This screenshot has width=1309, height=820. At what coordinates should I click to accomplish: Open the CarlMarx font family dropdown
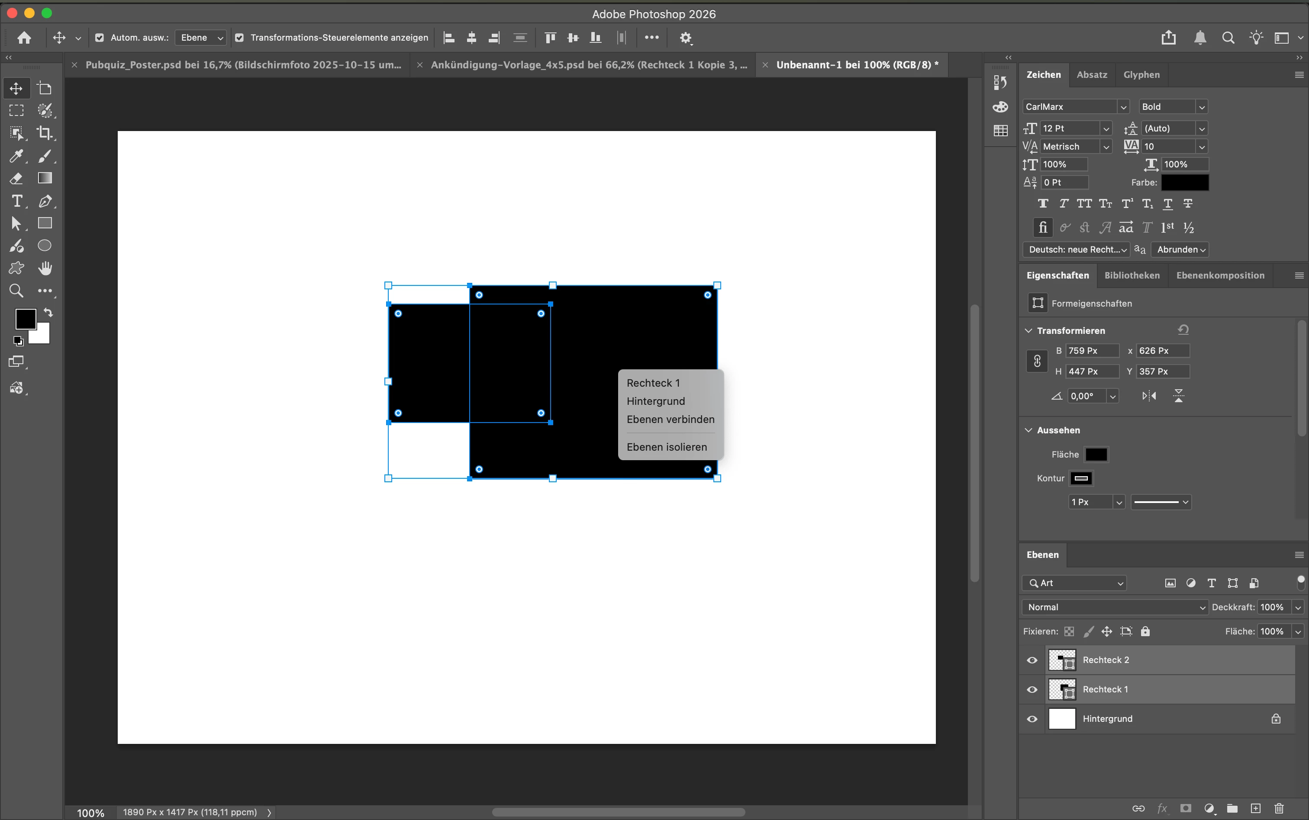pos(1123,107)
